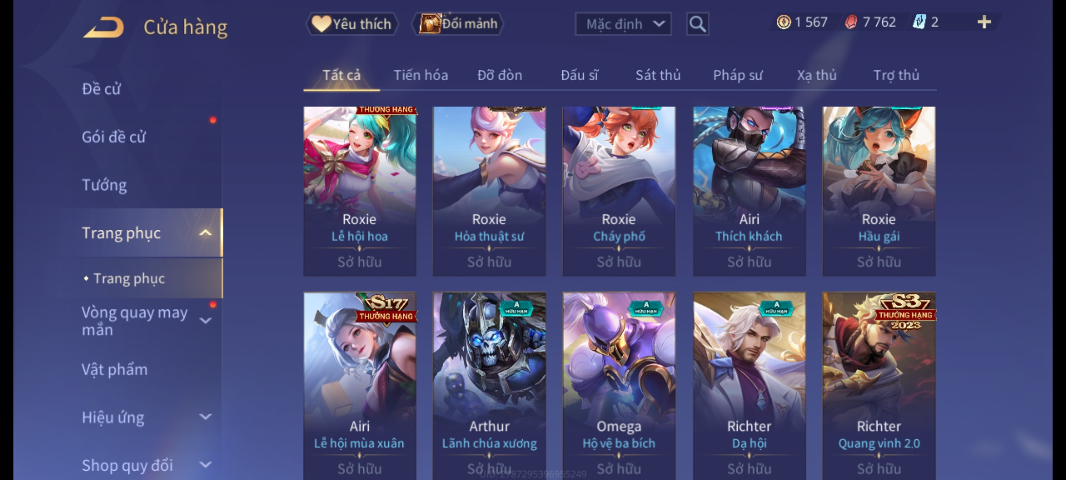Open the Tướng sidebar menu

[x=104, y=185]
